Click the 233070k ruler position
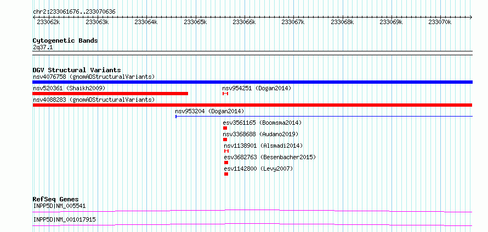The image size is (488, 232). [440, 22]
